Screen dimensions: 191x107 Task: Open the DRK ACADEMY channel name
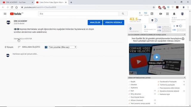21,21
